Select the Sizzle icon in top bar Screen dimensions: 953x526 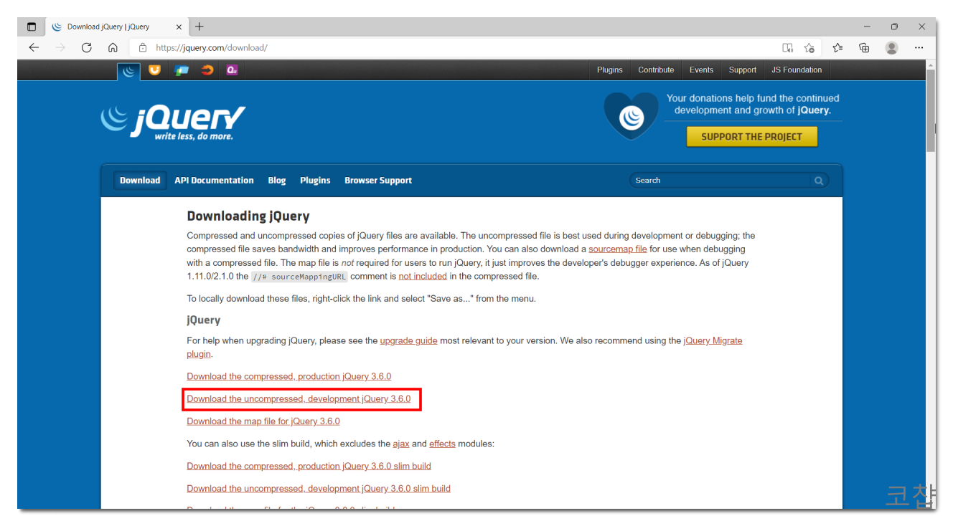point(207,70)
